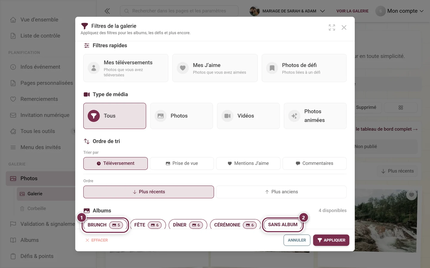Click heart icon on waterfall photo
This screenshot has height=268, width=430.
pos(411,195)
